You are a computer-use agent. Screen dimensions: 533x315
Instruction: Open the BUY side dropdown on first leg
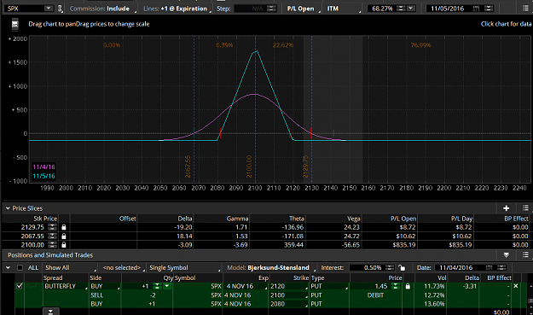[105, 287]
